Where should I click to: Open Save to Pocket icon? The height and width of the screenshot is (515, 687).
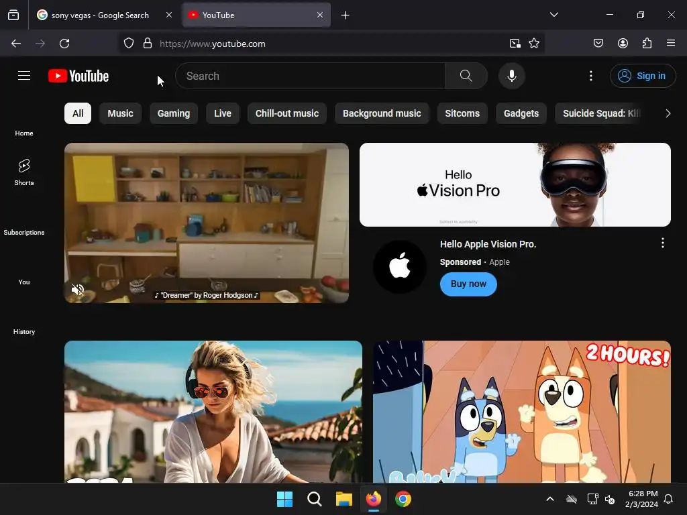tap(598, 43)
